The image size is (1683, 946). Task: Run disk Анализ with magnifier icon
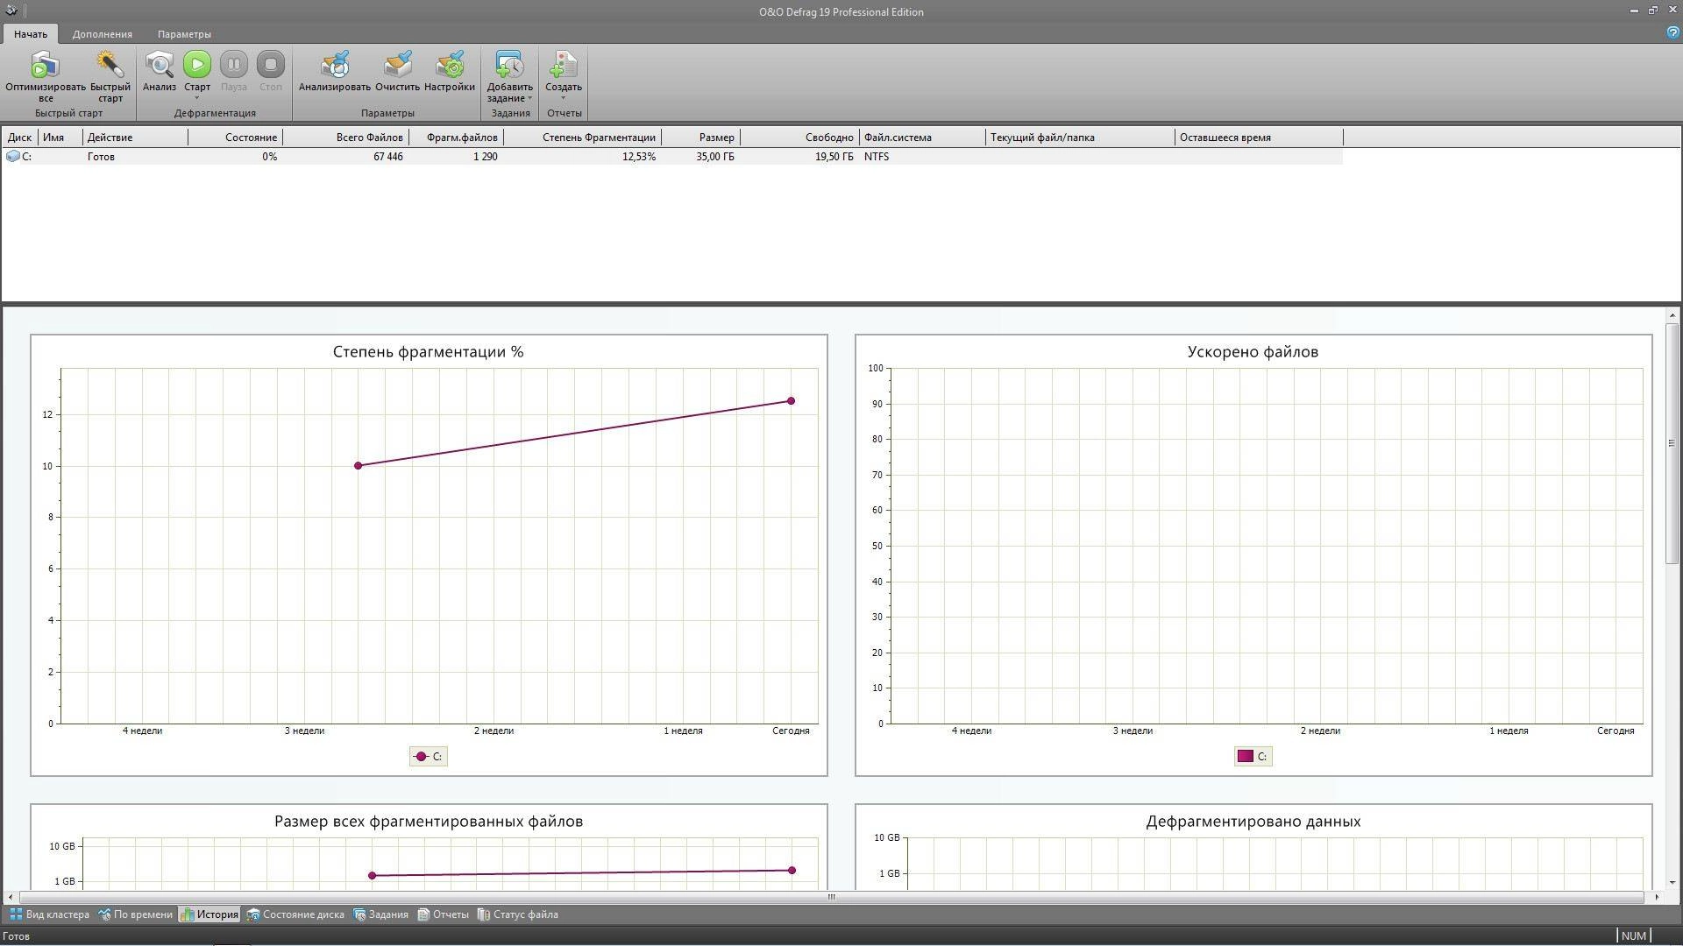click(x=160, y=66)
